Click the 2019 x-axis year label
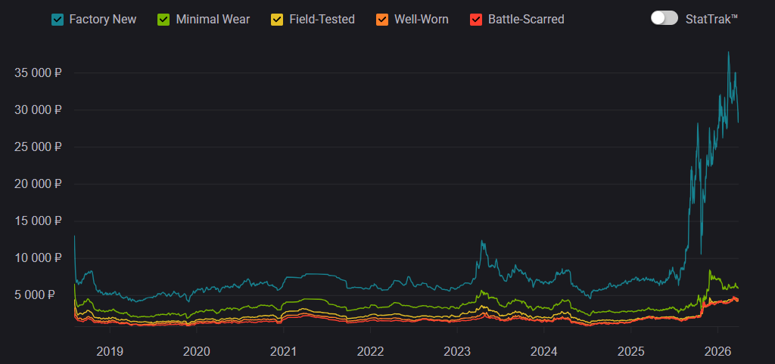Screen dimensions: 775x364 110,351
